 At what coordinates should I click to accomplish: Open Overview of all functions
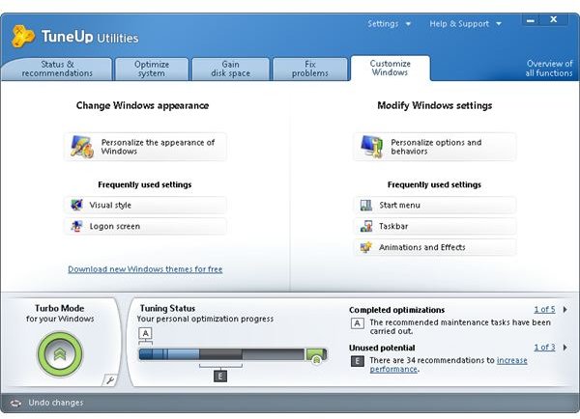[x=549, y=69]
